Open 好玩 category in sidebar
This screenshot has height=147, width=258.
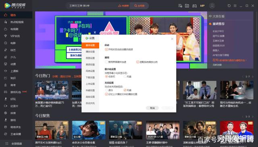pos(12,99)
